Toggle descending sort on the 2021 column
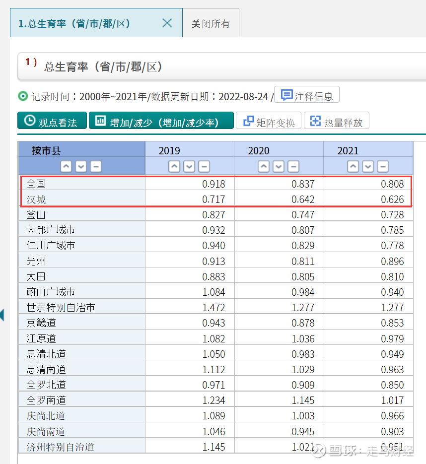Screen dimensions: 426x464 tap(368, 166)
